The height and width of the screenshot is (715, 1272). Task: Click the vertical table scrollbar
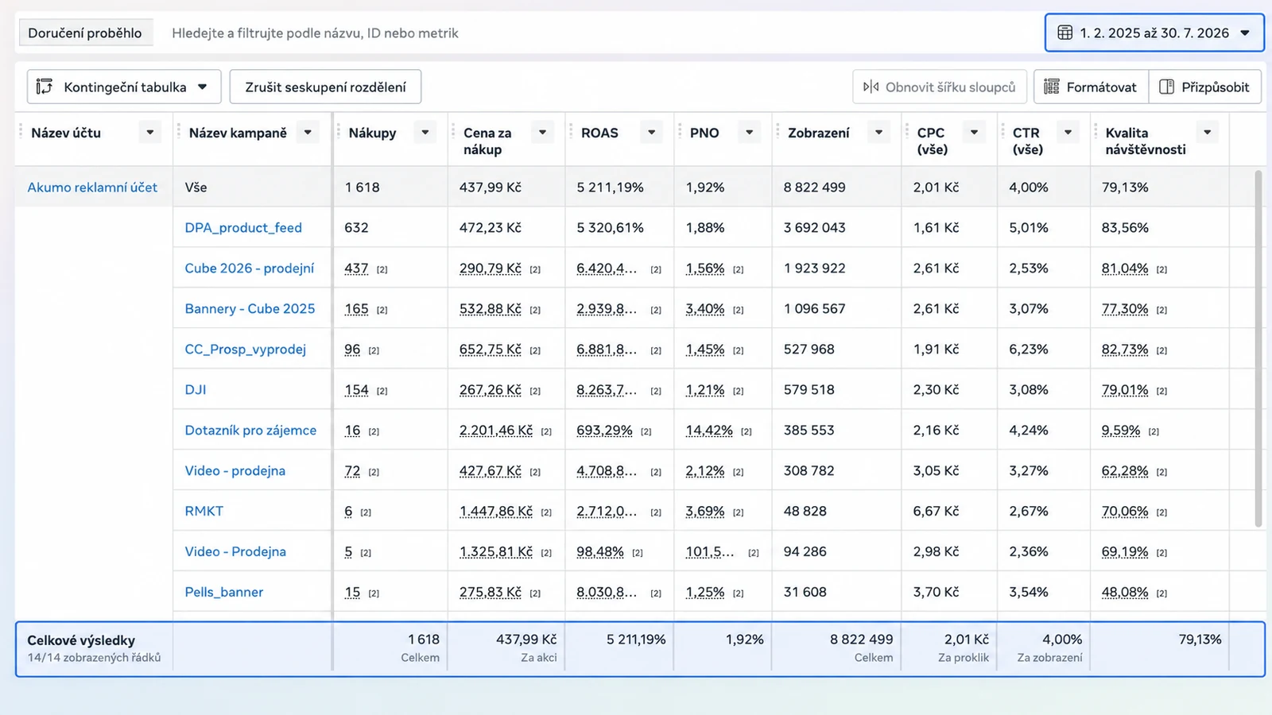1258,348
